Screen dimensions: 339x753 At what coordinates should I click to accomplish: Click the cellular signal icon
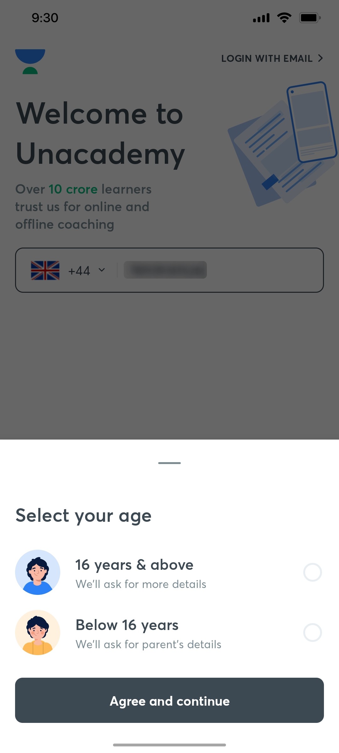click(261, 18)
